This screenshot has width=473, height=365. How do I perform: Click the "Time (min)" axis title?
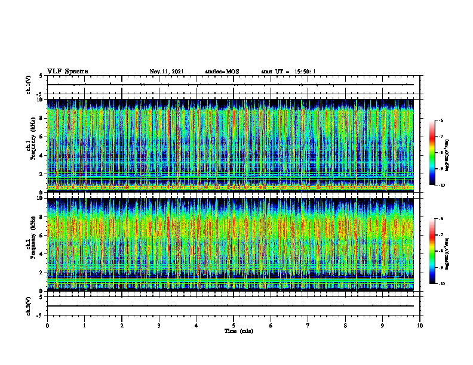click(x=239, y=331)
